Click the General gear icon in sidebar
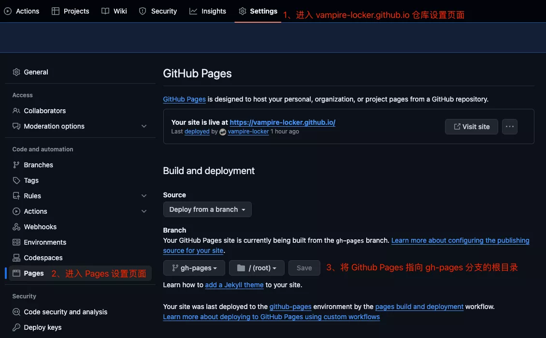Viewport: 546px width, 338px height. [16, 72]
